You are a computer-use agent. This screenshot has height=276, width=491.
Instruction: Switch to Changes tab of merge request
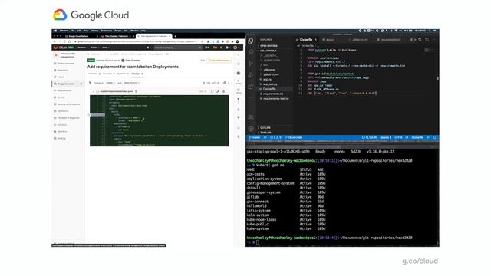tap(137, 74)
